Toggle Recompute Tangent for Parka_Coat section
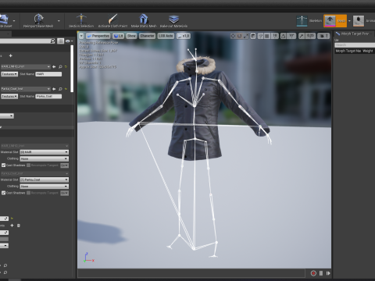 [x=29, y=193]
